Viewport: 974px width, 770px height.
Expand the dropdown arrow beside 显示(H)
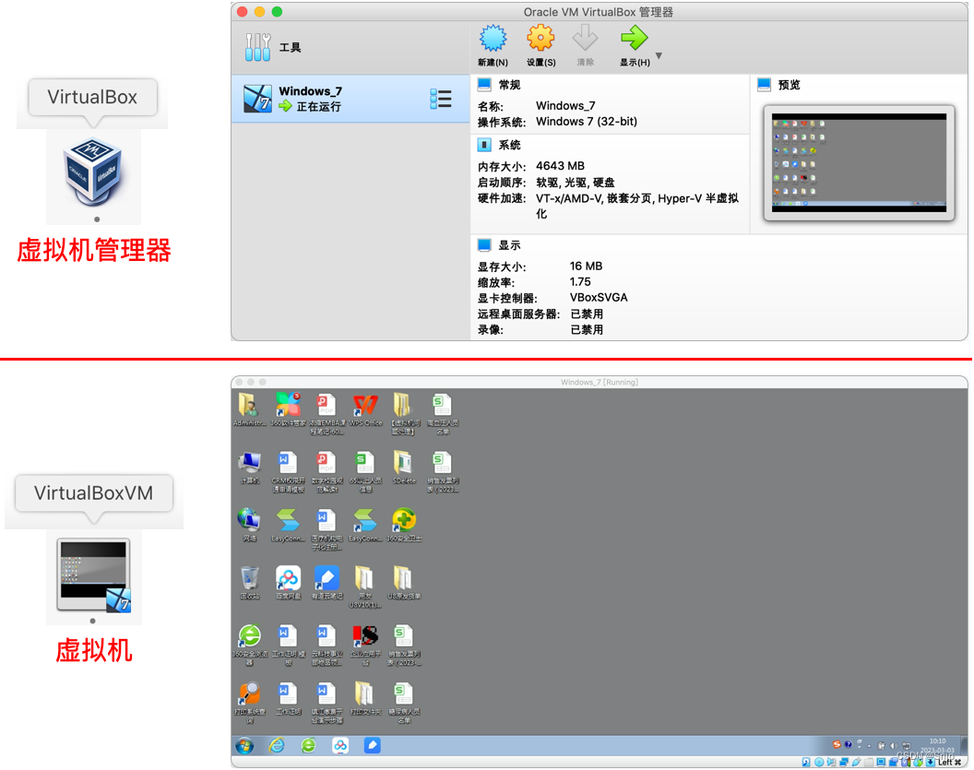659,56
